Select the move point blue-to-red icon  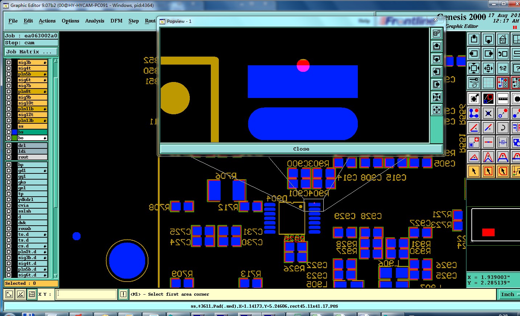503,113
